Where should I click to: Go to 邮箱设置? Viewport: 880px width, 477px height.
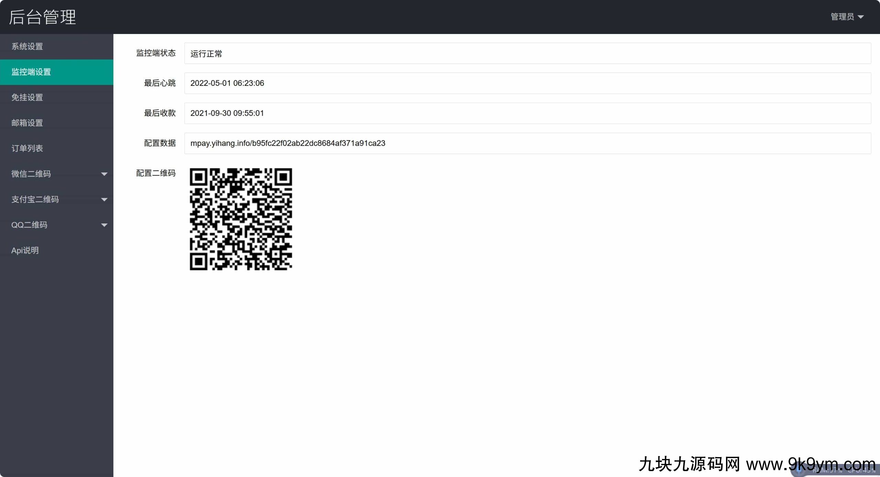pos(56,123)
